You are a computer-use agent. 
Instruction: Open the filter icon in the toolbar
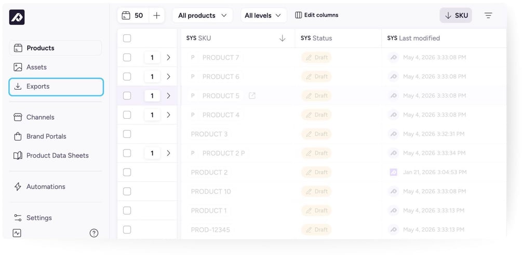coord(488,15)
